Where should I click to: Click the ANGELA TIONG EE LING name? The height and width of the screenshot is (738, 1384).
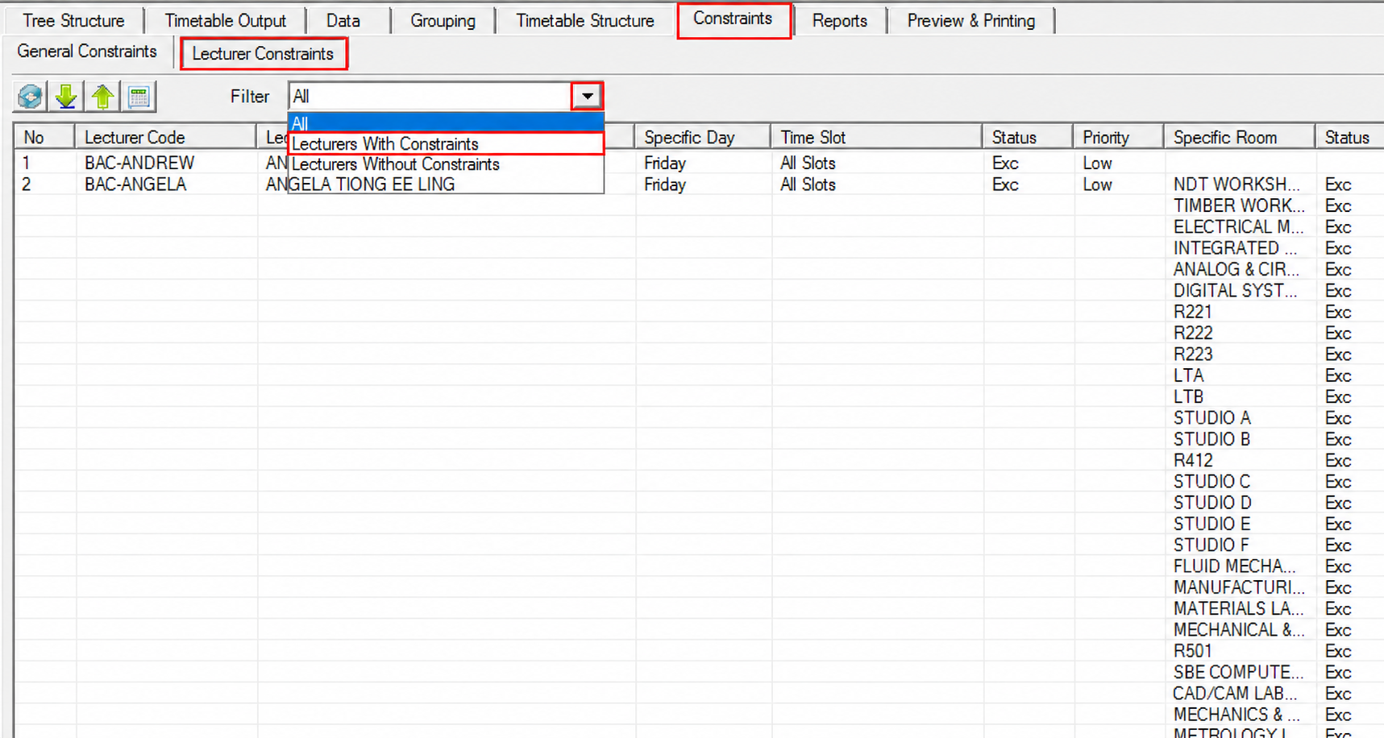coord(360,184)
